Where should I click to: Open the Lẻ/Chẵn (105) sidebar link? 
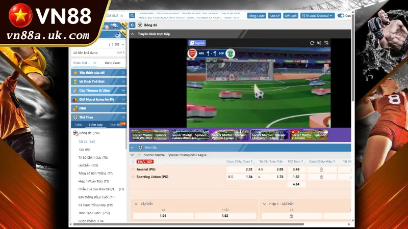88,165
